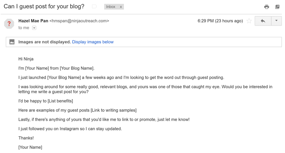Click the sender avatar question mark icon

(9, 24)
